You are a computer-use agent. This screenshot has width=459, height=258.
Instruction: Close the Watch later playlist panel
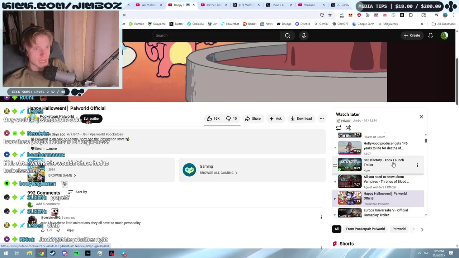(x=421, y=117)
